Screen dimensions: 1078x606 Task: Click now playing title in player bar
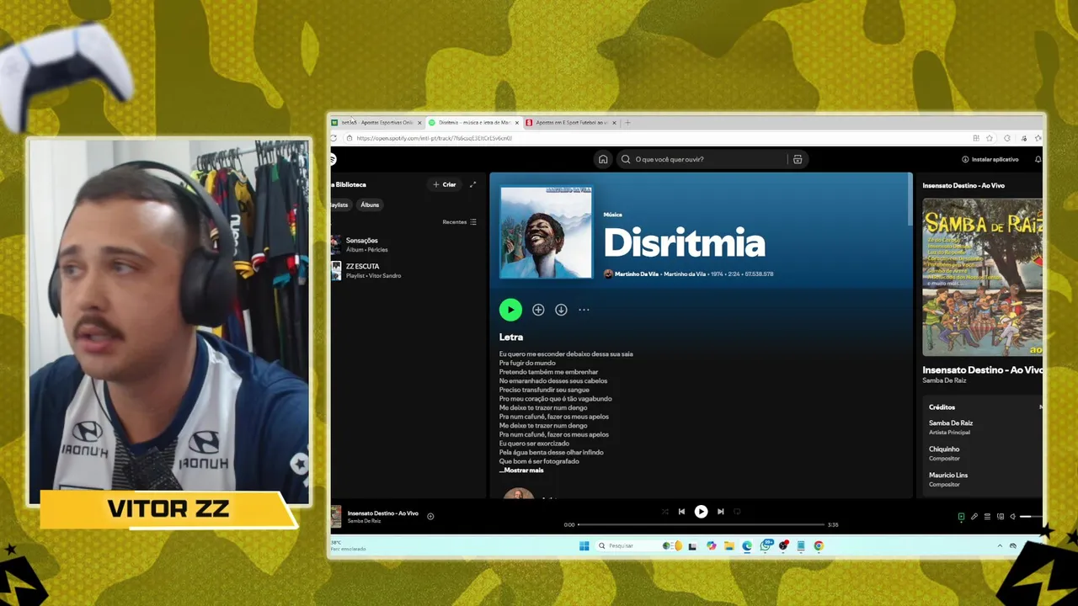pyautogui.click(x=382, y=513)
